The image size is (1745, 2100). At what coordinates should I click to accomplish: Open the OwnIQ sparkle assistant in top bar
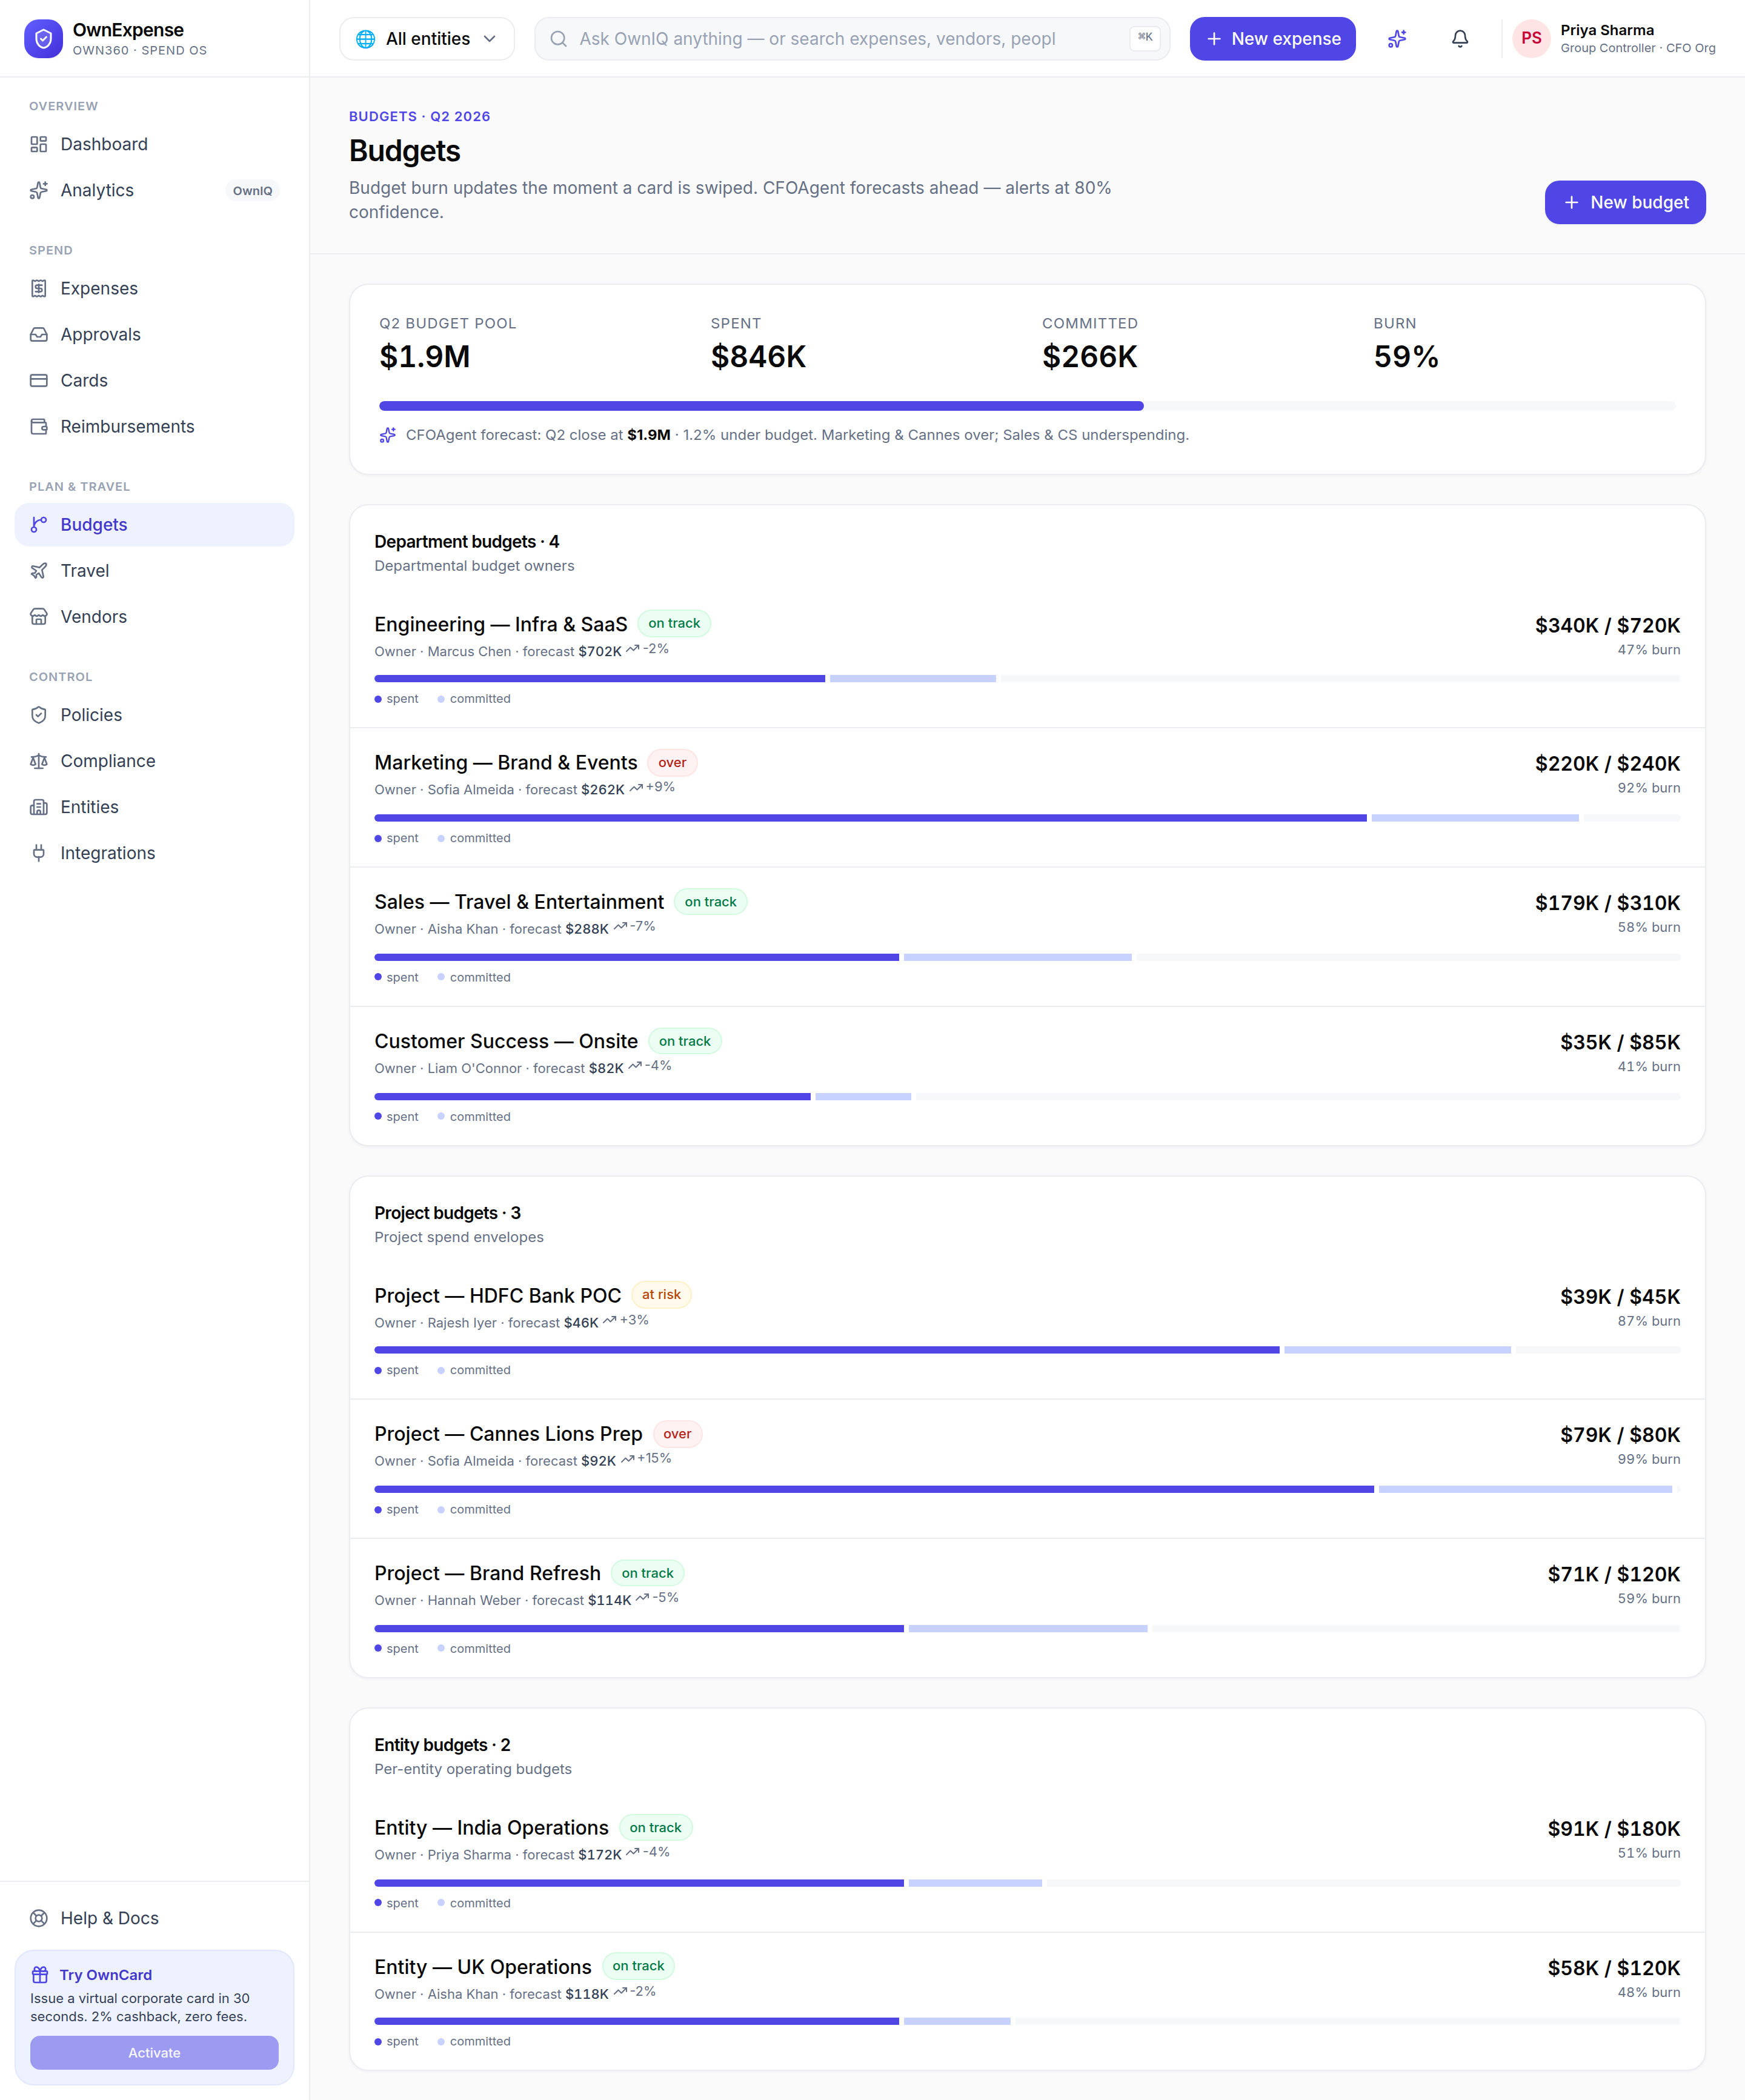pos(1397,39)
